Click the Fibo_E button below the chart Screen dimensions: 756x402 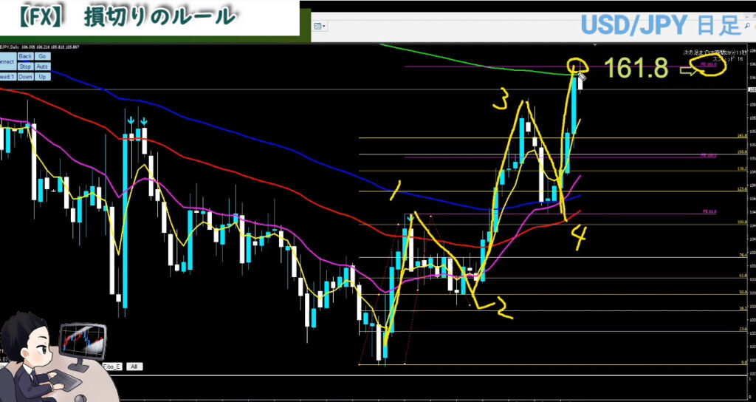[x=112, y=367]
